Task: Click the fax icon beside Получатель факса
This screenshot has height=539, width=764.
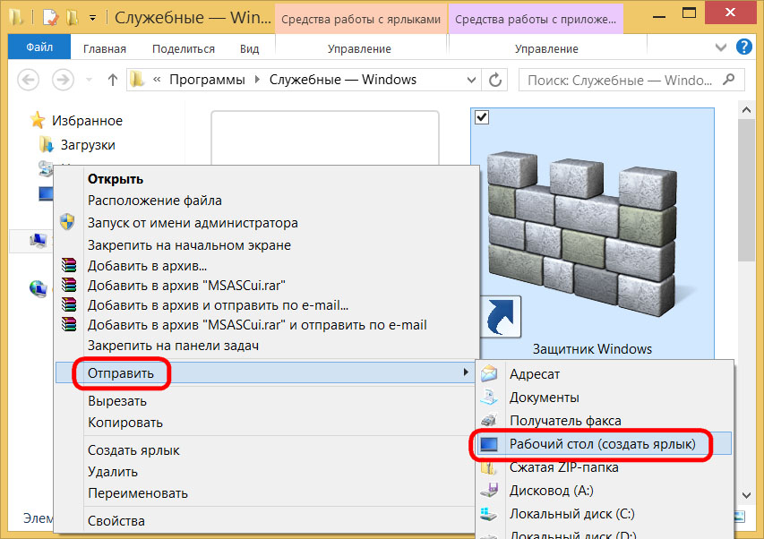Action: (489, 420)
